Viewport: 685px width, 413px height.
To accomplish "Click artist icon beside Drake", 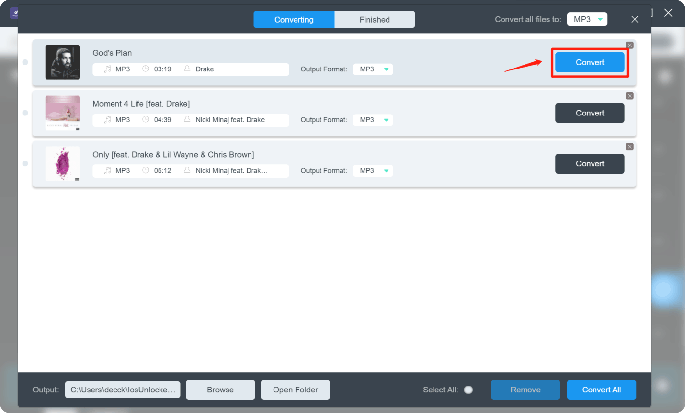I will pyautogui.click(x=187, y=69).
